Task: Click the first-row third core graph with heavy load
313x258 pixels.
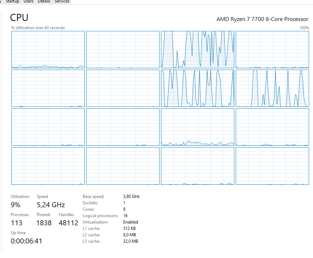Action: coord(197,50)
